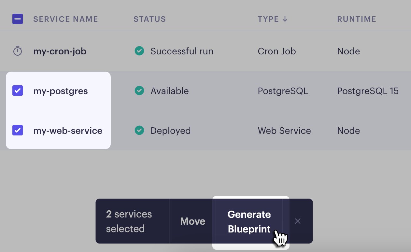Image resolution: width=411 pixels, height=252 pixels.
Task: Click the pointer cursor over Generate Blueprint
Action: tap(281, 239)
